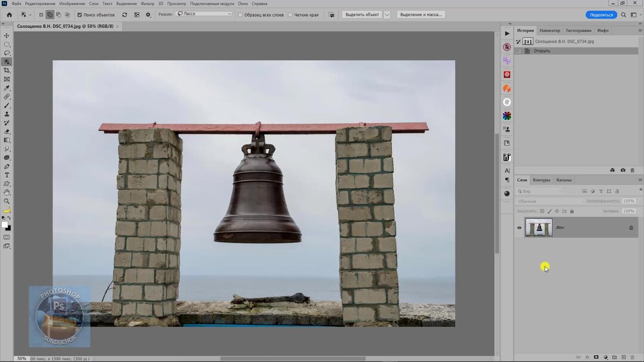Choose Intersect with Selection mode icon
The image size is (644, 362).
click(x=67, y=15)
